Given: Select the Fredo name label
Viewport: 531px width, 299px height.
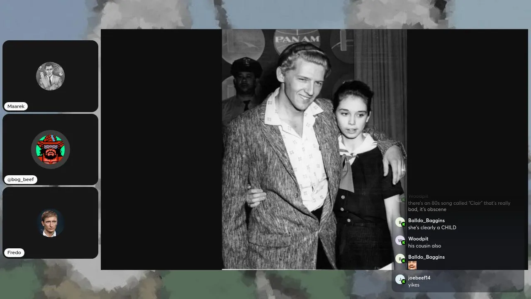Looking at the screenshot, I should coord(14,252).
